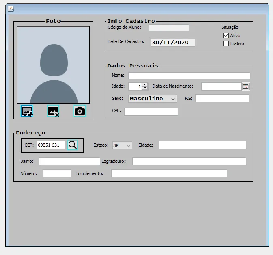
Task: Click the Nome input field
Action: [189, 76]
